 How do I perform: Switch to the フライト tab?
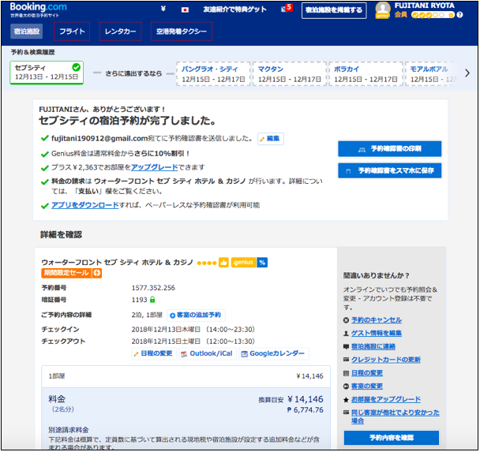[72, 32]
